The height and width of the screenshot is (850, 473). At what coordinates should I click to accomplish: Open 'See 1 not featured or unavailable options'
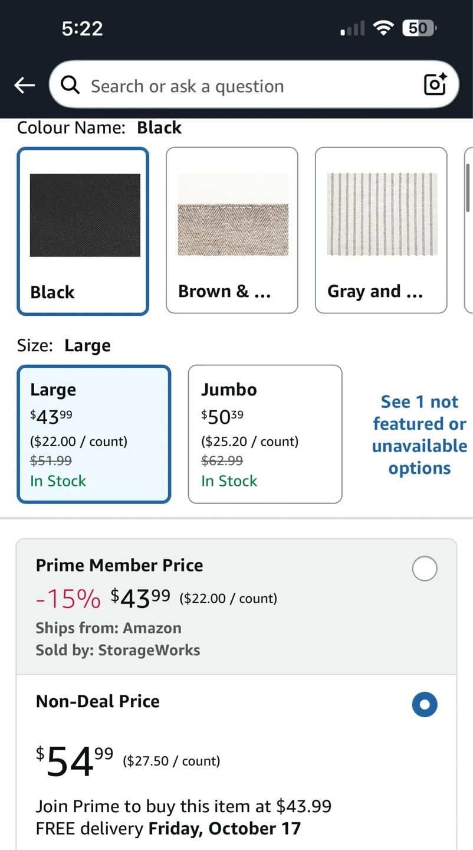tap(419, 434)
